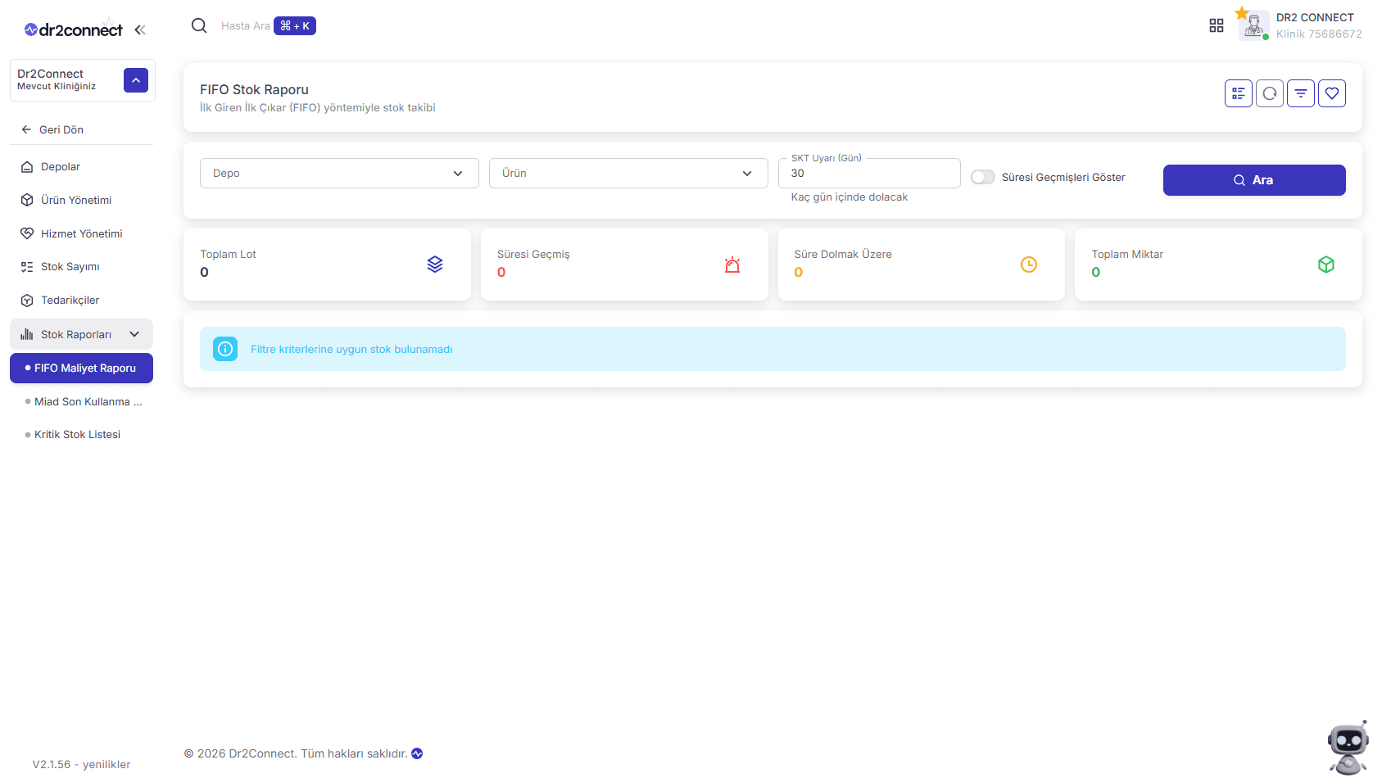Expand the Dr2Connect clinic selector

[136, 80]
